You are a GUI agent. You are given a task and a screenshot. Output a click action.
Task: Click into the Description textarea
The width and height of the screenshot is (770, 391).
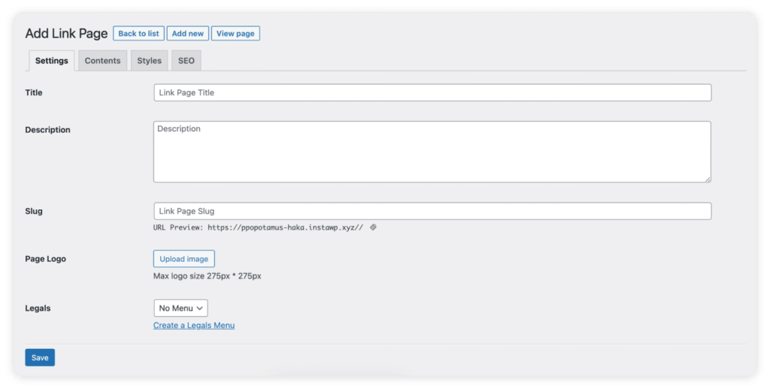pyautogui.click(x=432, y=152)
